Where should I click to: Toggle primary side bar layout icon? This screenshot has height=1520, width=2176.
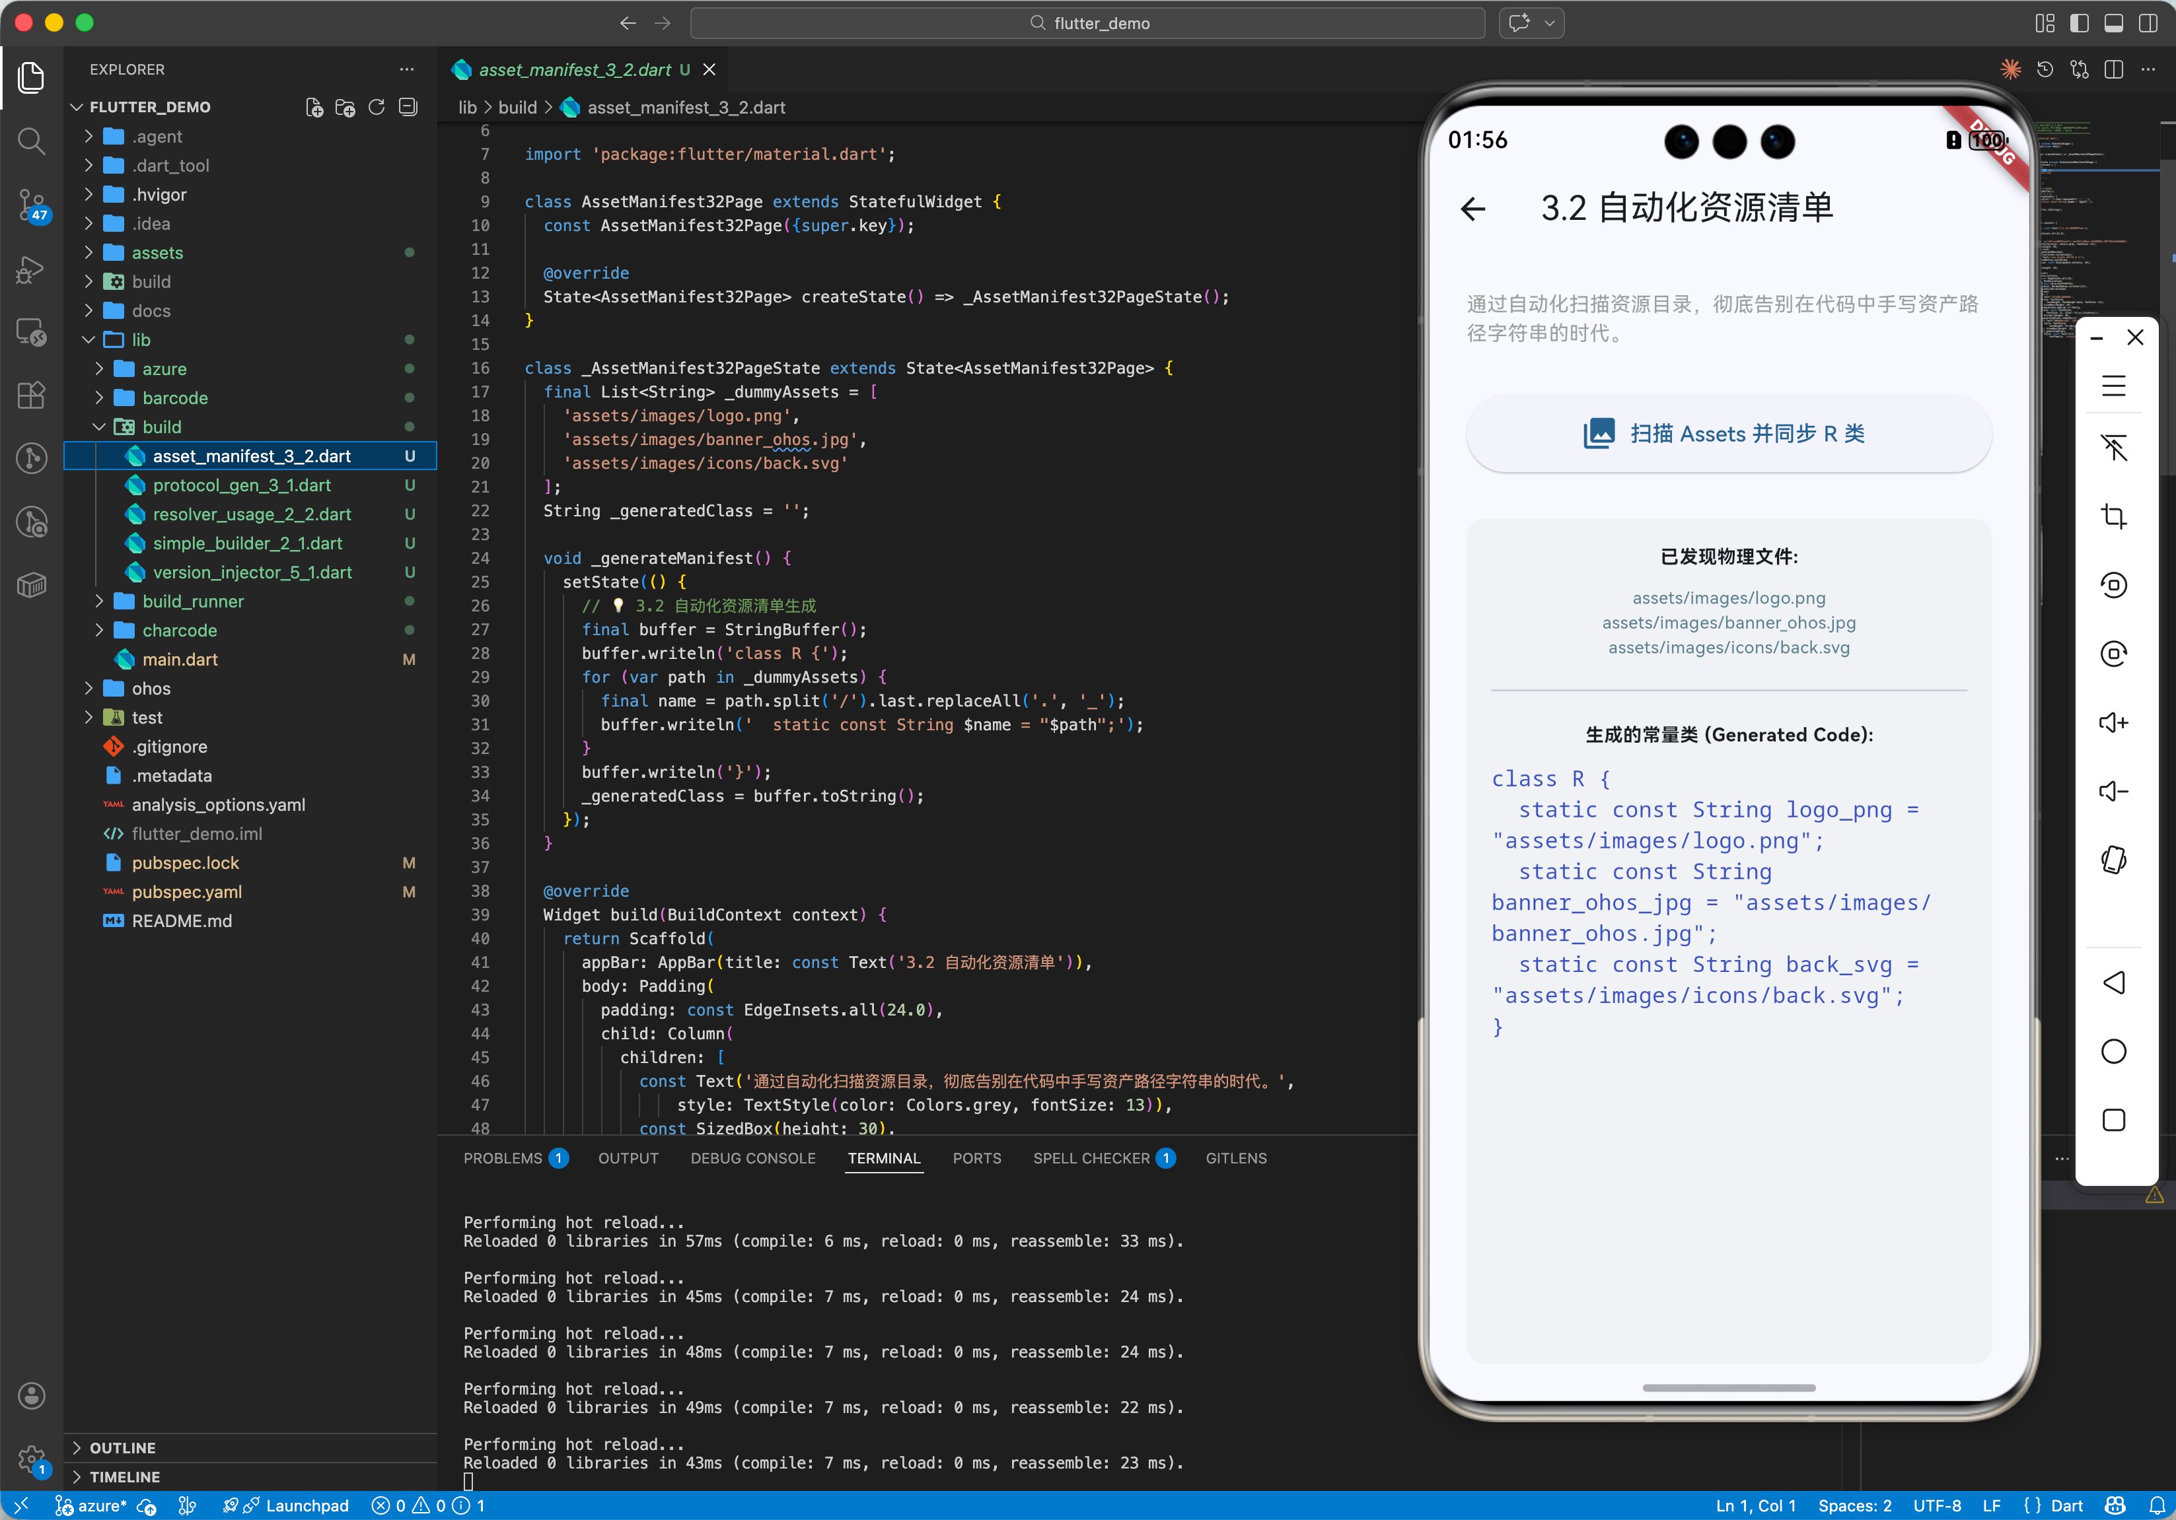(2080, 22)
